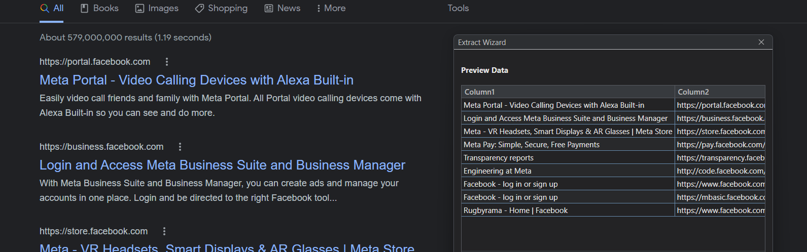
Task: Select the Engineering at Meta row
Action: click(613, 171)
